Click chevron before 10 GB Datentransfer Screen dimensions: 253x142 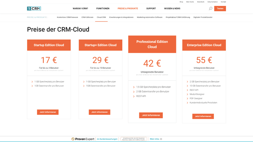point(187,86)
